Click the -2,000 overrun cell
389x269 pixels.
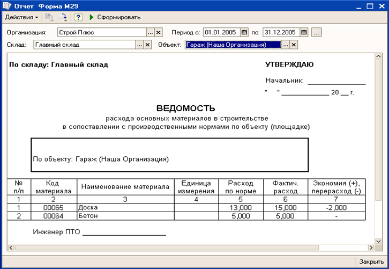point(336,208)
